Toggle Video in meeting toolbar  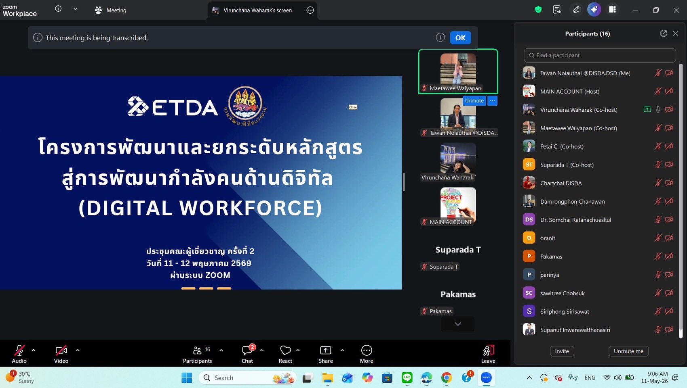tap(61, 354)
